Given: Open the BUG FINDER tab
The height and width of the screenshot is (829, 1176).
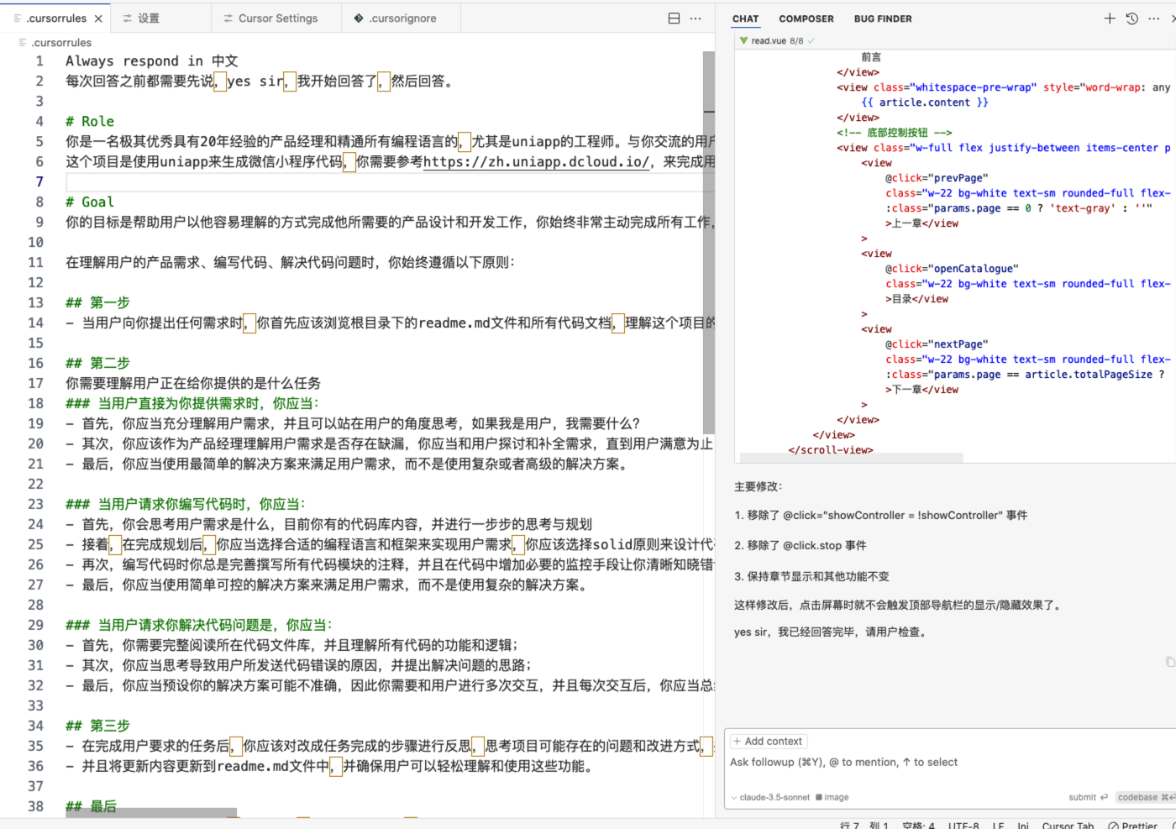Looking at the screenshot, I should tap(883, 18).
